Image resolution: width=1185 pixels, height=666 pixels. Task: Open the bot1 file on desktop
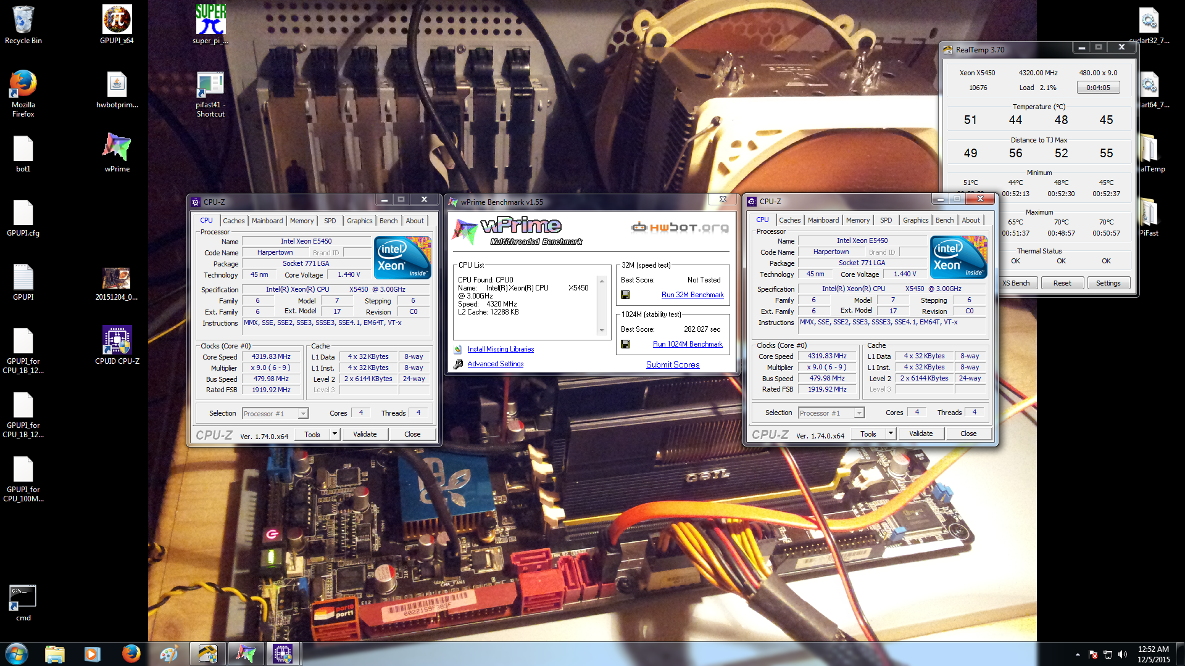click(x=23, y=154)
